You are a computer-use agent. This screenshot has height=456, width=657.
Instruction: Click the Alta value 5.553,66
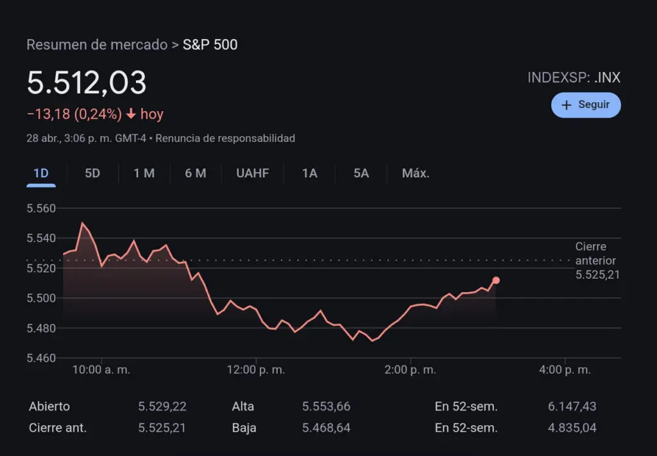[327, 407]
